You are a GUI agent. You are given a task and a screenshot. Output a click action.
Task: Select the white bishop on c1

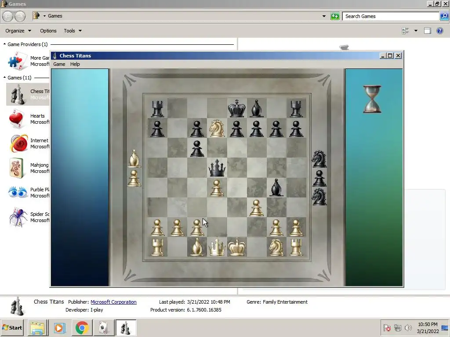197,247
